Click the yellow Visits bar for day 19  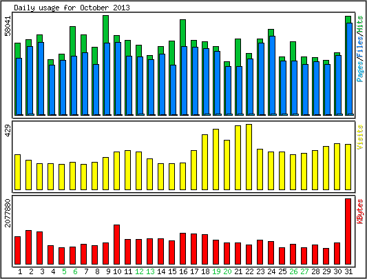pos(216,159)
